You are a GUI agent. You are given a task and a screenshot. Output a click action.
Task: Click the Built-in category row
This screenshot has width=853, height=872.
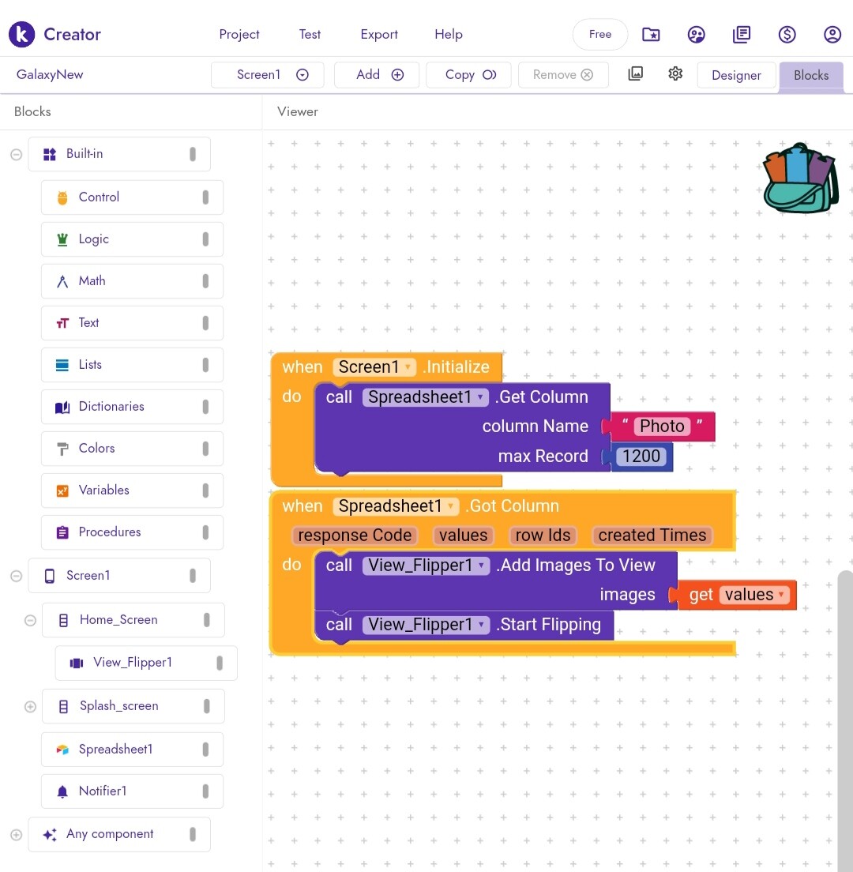point(119,154)
